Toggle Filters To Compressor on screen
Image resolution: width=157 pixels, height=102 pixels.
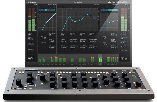point(31,44)
